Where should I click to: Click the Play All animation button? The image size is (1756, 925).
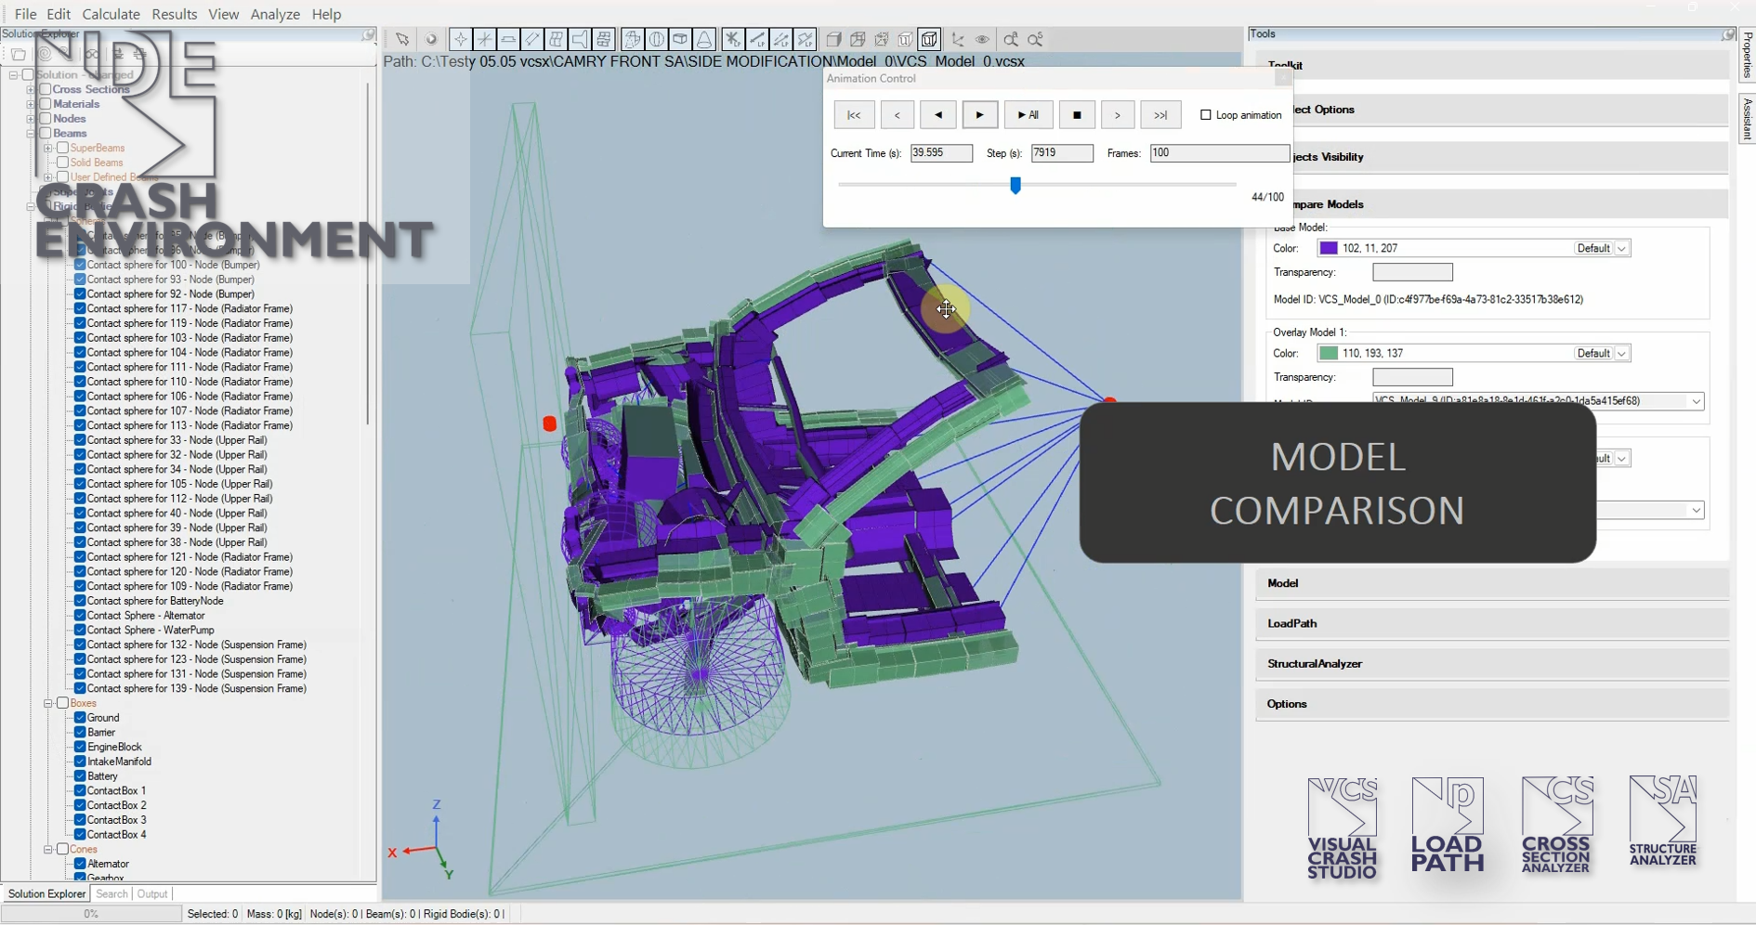pyautogui.click(x=1029, y=115)
